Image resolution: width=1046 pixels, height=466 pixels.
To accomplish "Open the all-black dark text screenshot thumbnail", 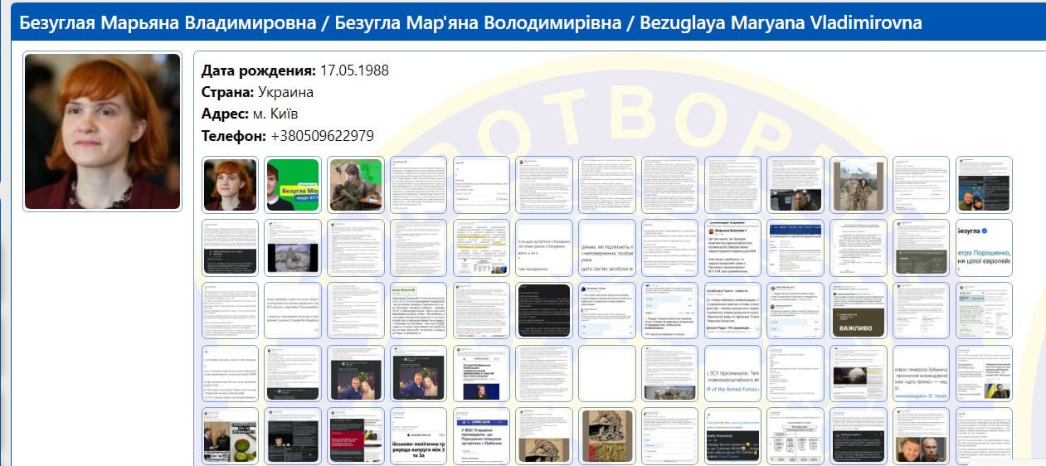I will pos(544,310).
